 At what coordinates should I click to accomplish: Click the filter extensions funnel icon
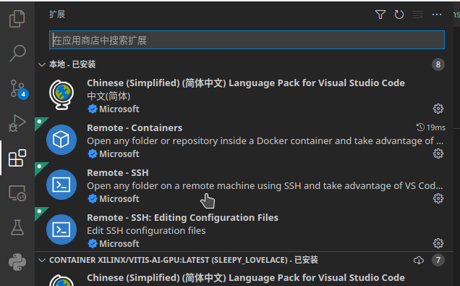pyautogui.click(x=380, y=14)
